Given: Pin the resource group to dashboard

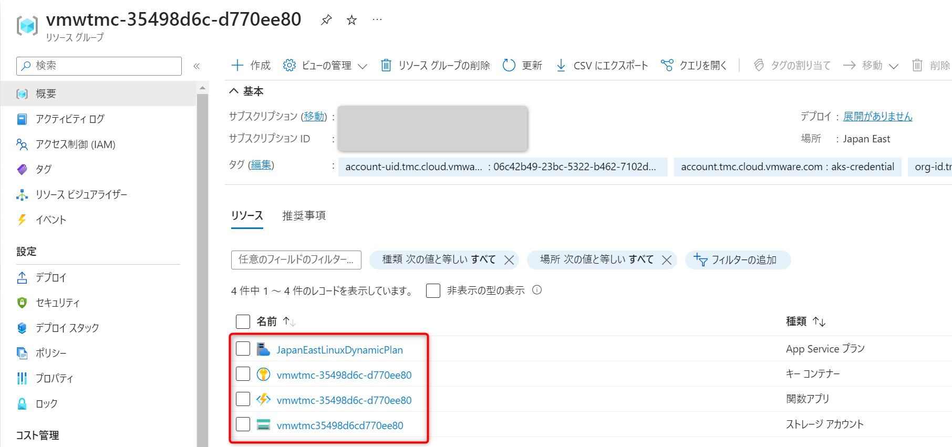Looking at the screenshot, I should tap(326, 20).
